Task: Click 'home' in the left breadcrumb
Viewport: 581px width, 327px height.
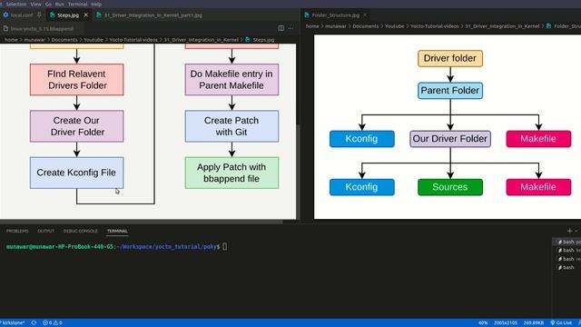Action: [x=11, y=40]
